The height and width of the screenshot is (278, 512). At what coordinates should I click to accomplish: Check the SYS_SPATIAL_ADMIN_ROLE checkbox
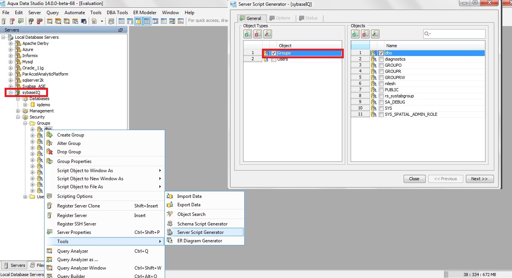point(381,114)
